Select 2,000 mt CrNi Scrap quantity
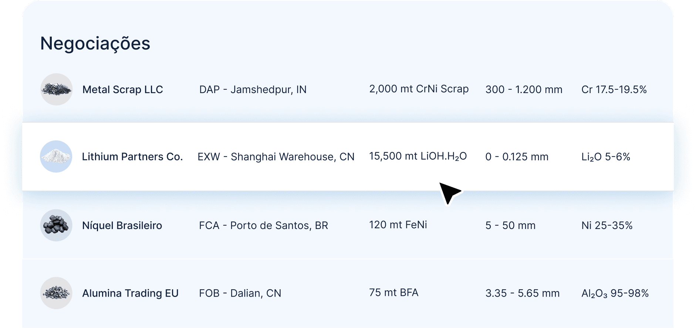 419,89
